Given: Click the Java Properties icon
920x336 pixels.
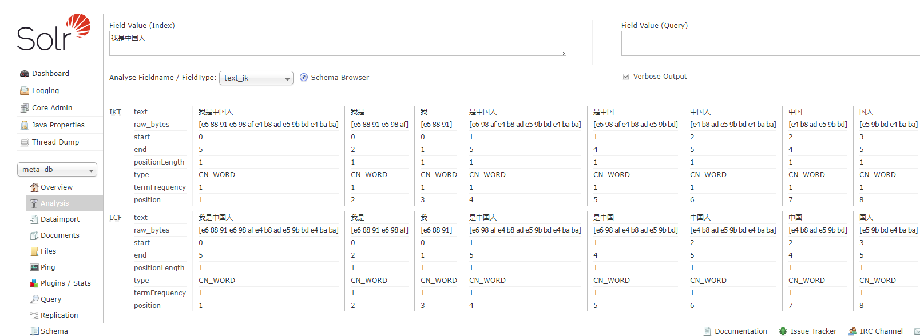Looking at the screenshot, I should pyautogui.click(x=25, y=125).
